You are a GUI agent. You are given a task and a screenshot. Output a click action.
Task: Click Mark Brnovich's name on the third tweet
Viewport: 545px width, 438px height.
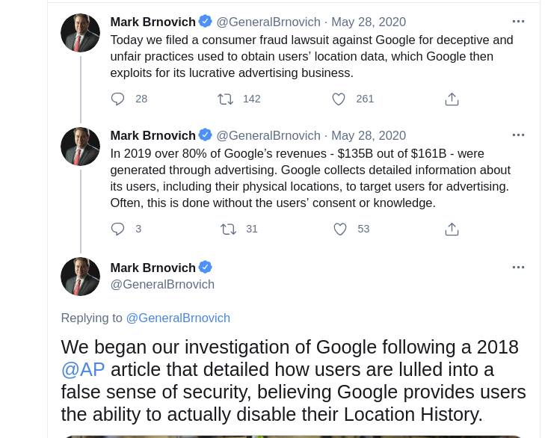point(153,268)
